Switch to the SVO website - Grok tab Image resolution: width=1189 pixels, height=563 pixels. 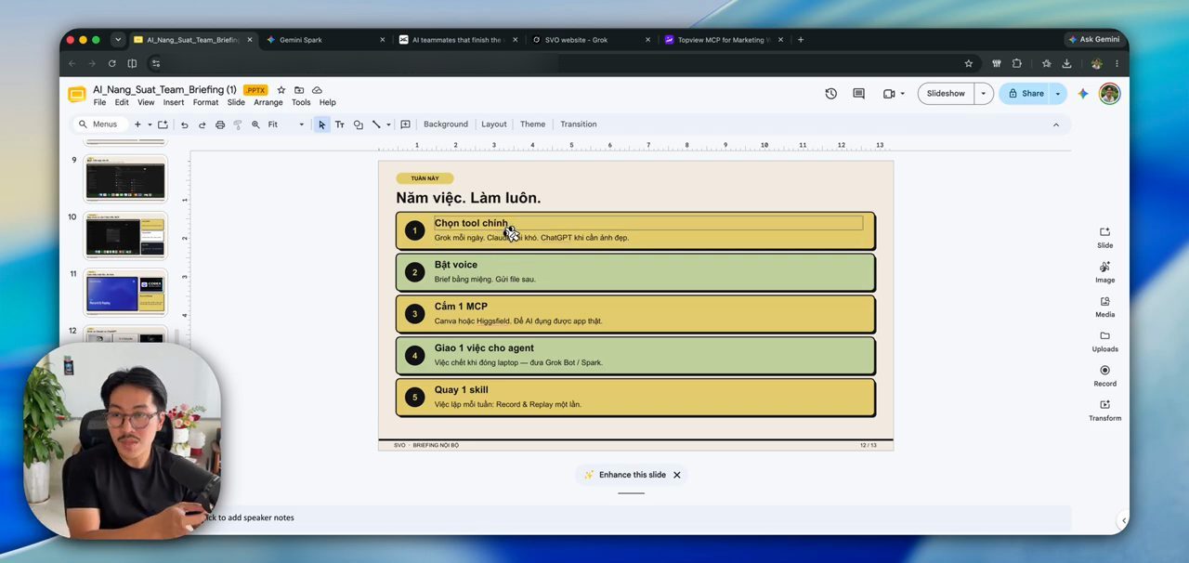coord(591,40)
